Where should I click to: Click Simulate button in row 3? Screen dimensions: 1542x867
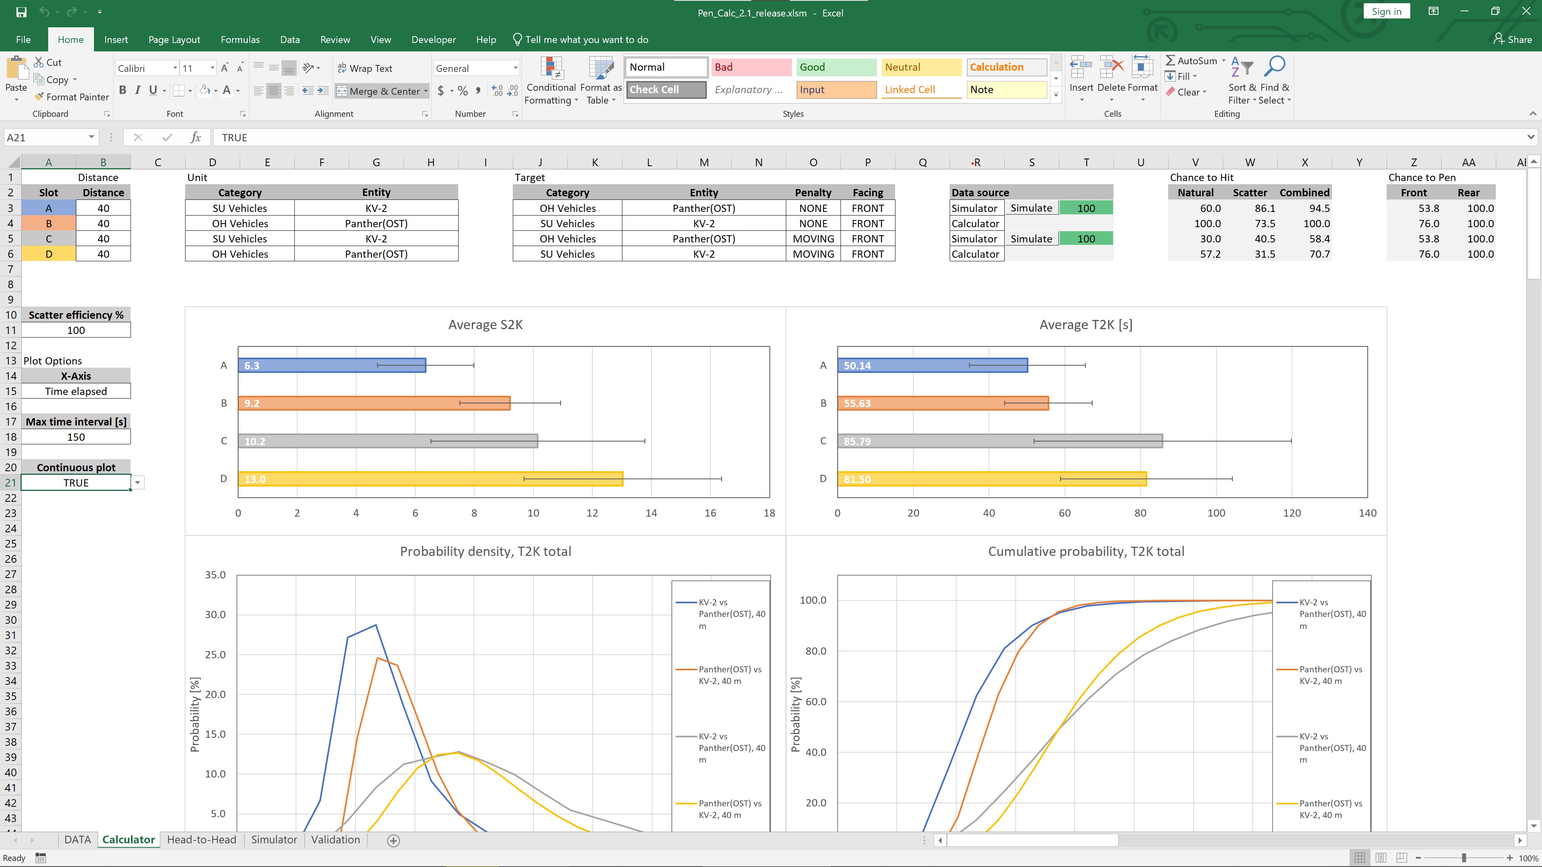tap(1031, 208)
